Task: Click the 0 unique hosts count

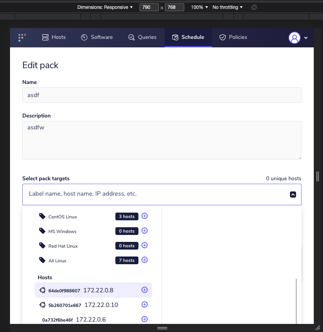Action: point(283,178)
